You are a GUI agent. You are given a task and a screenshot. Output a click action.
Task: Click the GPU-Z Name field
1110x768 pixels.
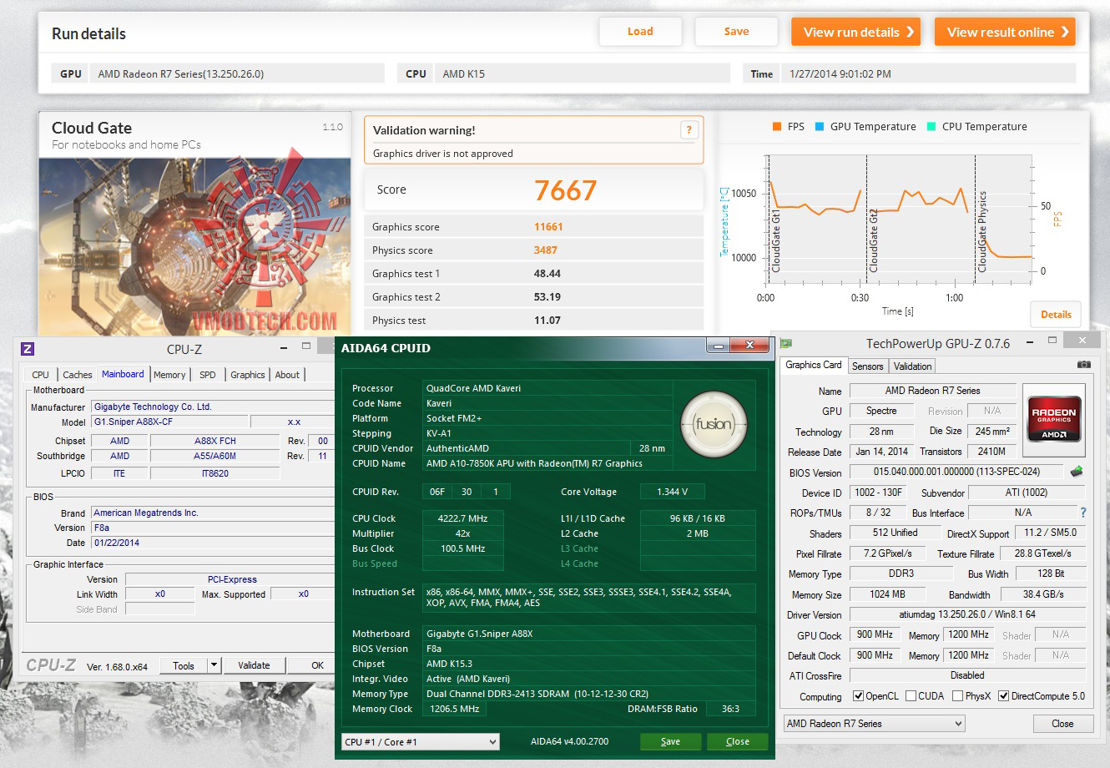coord(932,391)
